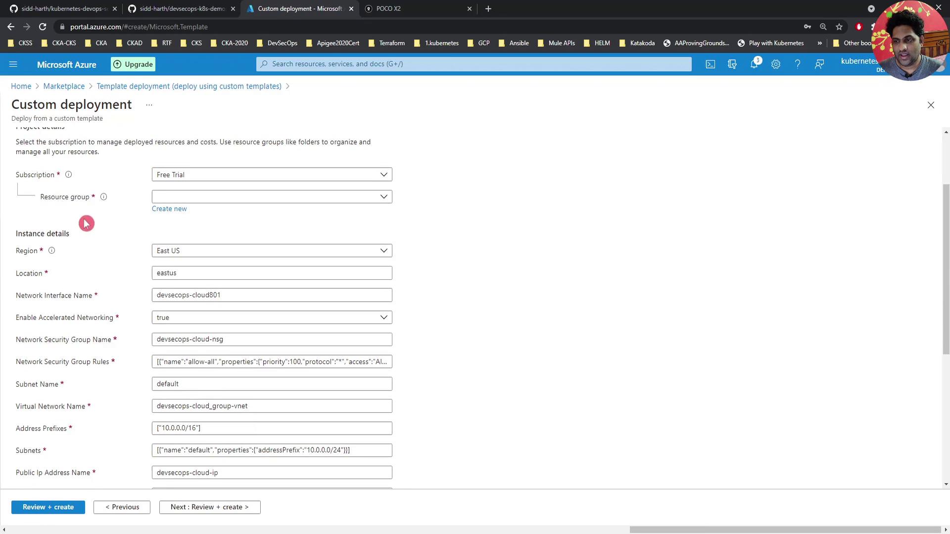Open Azure Cloud Shell icon
Screen dimensions: 950x534
point(710,64)
